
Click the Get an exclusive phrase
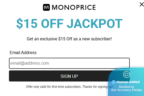tap(42, 39)
